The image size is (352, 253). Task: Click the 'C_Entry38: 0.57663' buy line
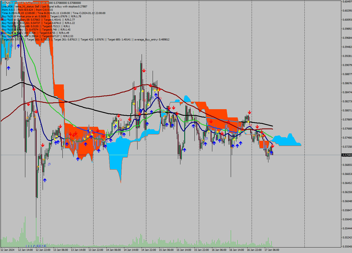(38, 20)
